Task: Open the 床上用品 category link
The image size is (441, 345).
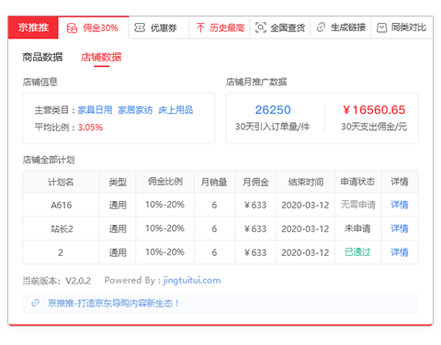Action: pos(175,110)
